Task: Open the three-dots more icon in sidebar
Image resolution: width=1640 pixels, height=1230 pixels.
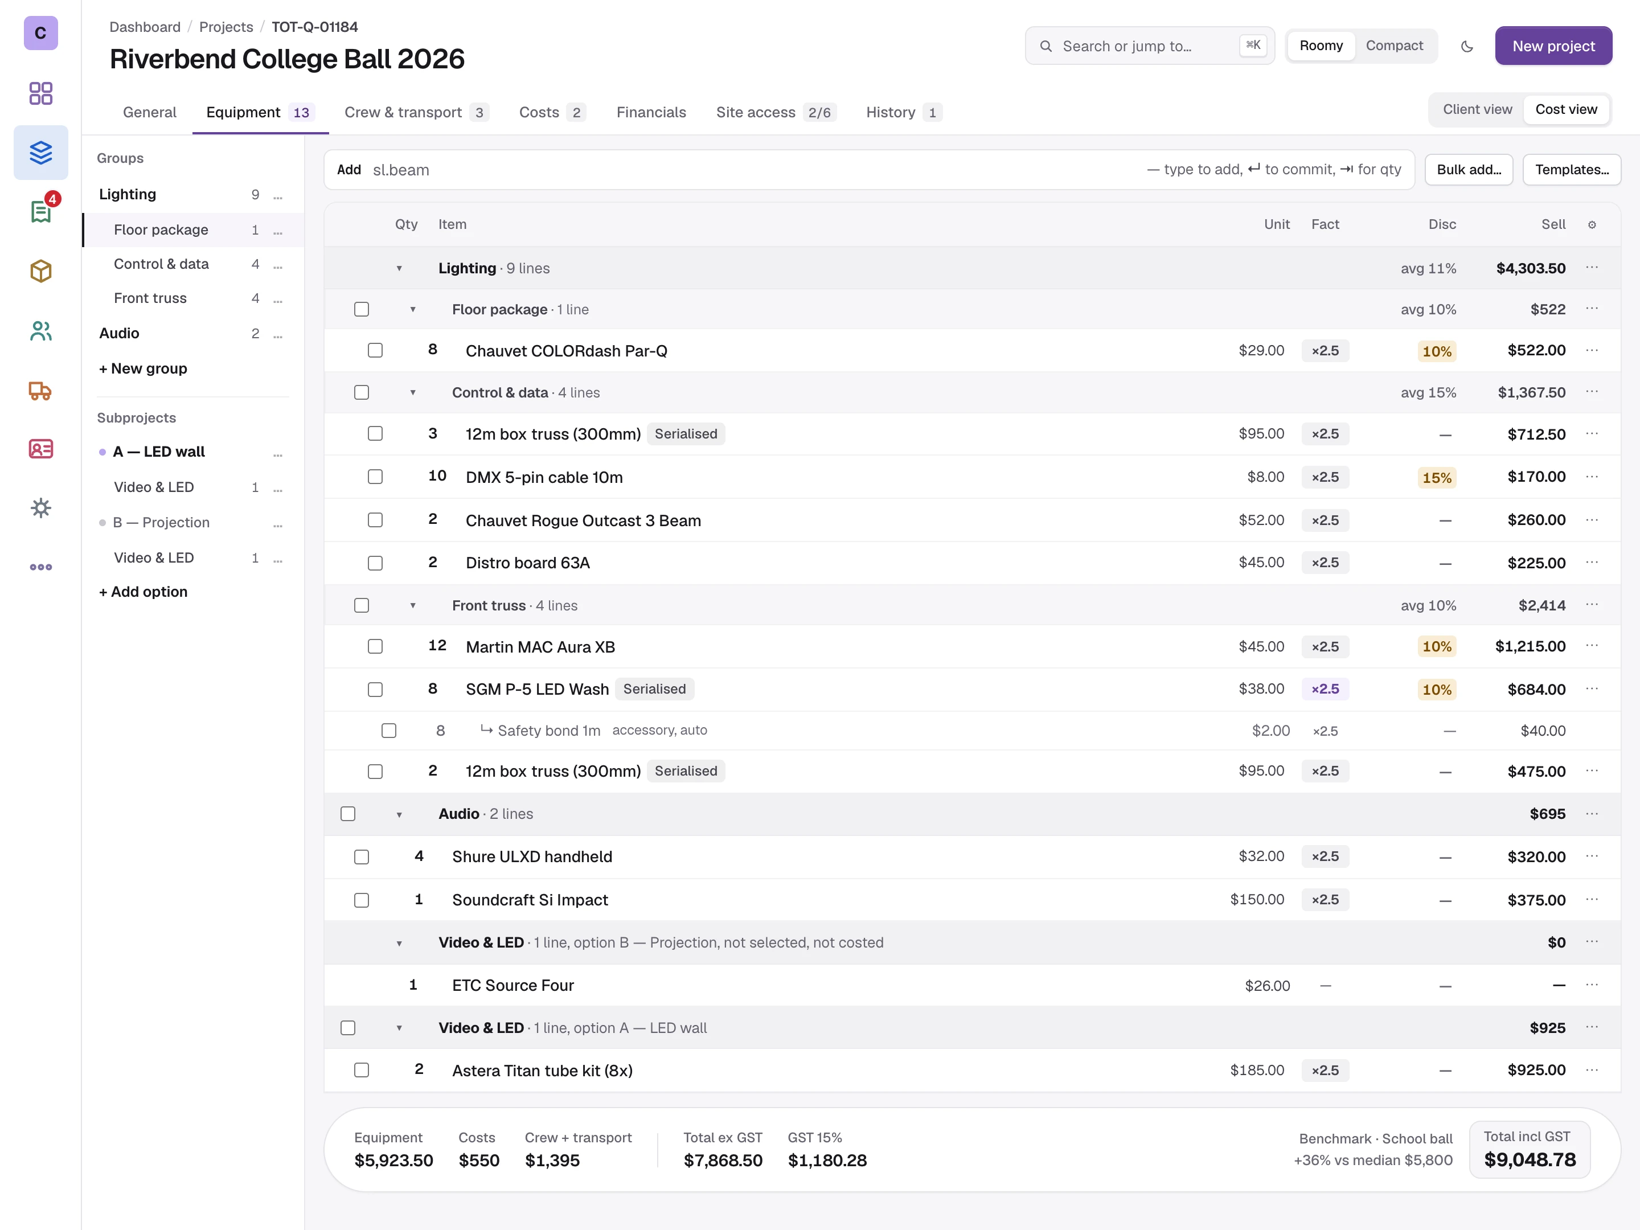Action: pyautogui.click(x=41, y=567)
